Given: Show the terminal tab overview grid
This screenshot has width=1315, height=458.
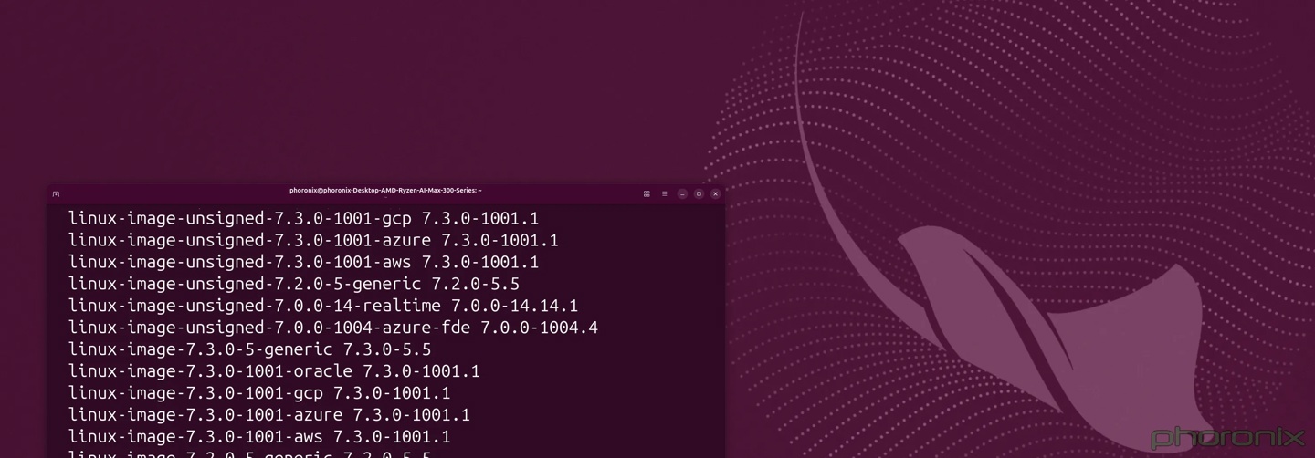Looking at the screenshot, I should [647, 193].
